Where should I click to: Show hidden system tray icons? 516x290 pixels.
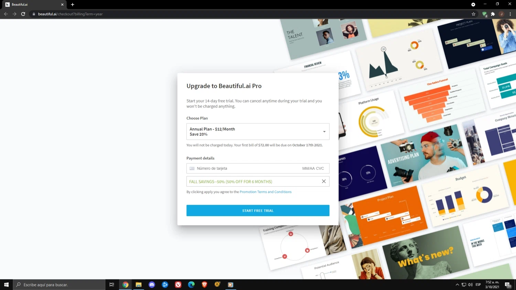(457, 285)
